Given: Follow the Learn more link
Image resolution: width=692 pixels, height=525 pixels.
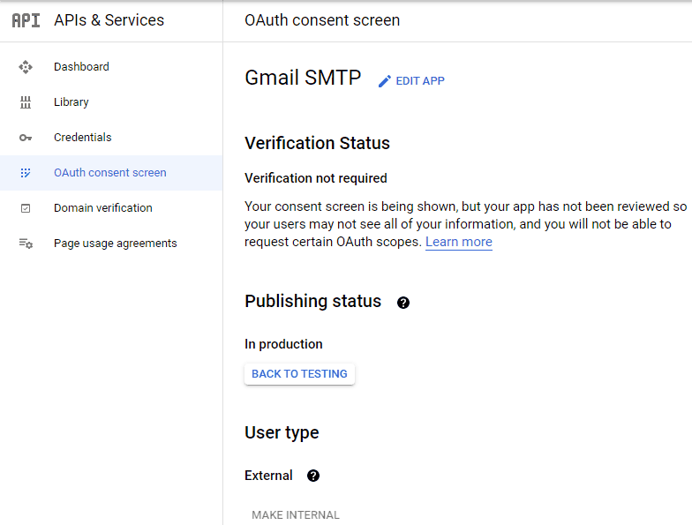Looking at the screenshot, I should [x=459, y=242].
